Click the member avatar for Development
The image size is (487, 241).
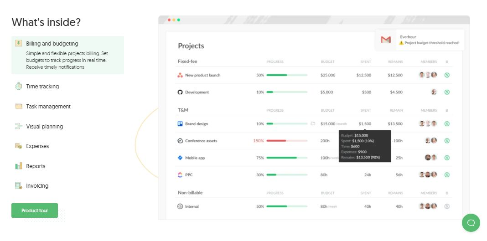pyautogui.click(x=434, y=92)
